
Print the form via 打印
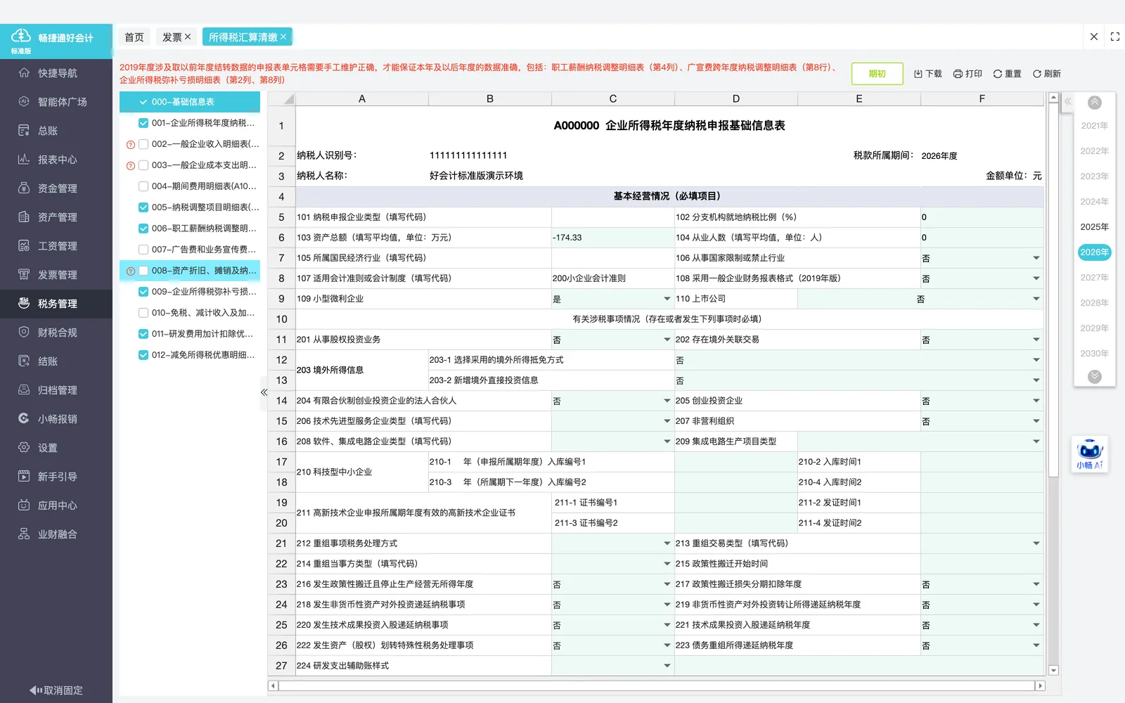point(967,74)
